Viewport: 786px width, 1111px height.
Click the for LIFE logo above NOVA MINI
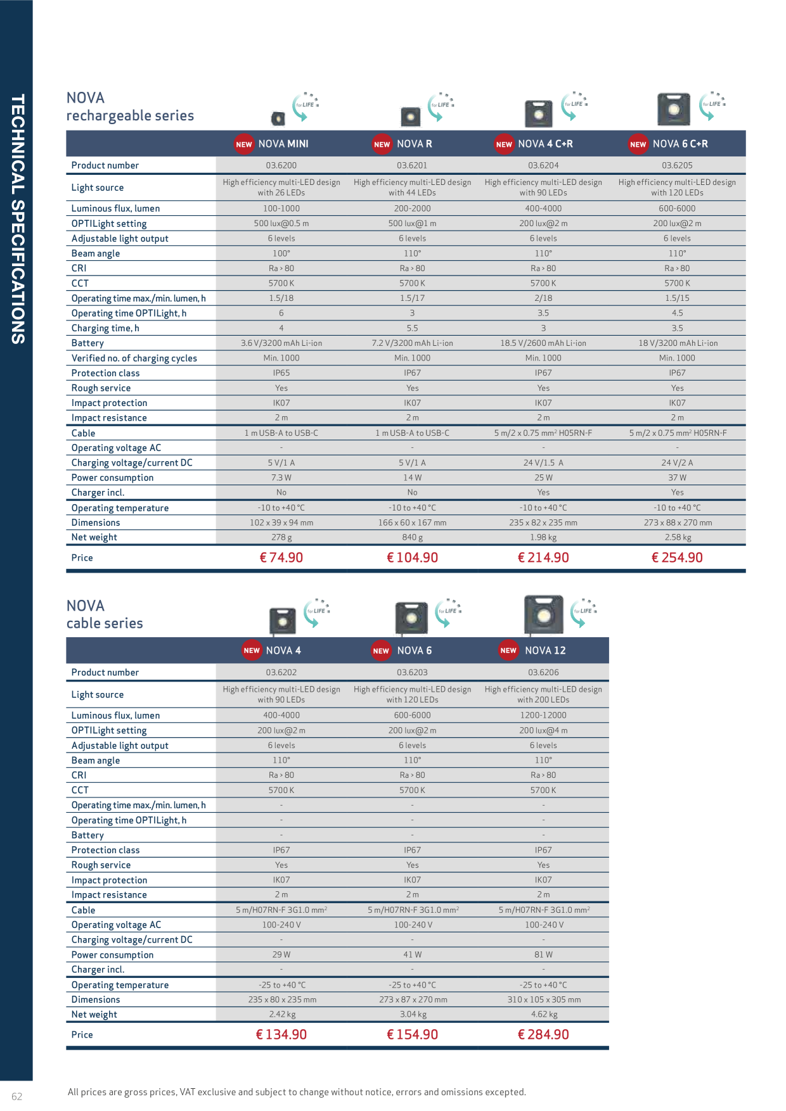[306, 106]
